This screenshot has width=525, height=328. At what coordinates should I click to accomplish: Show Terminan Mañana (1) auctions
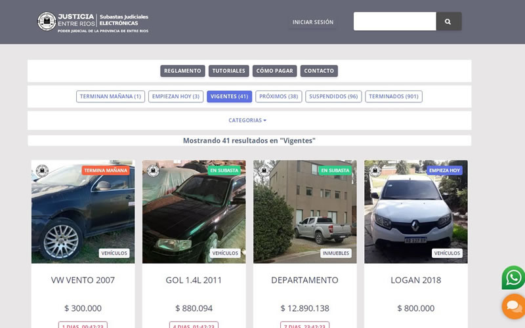(110, 96)
